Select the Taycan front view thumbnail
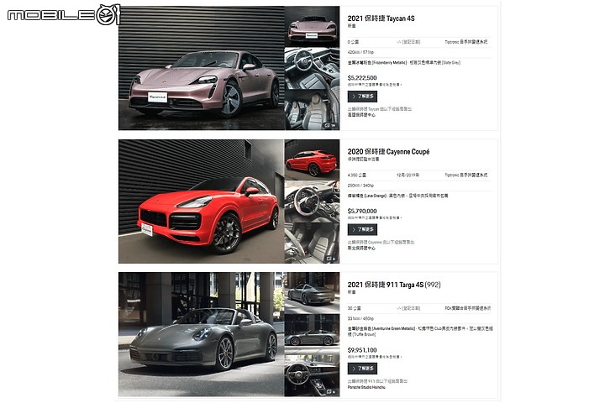This screenshot has width=605, height=403. point(312,26)
